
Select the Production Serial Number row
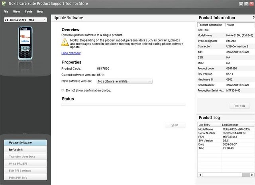pos(226,91)
